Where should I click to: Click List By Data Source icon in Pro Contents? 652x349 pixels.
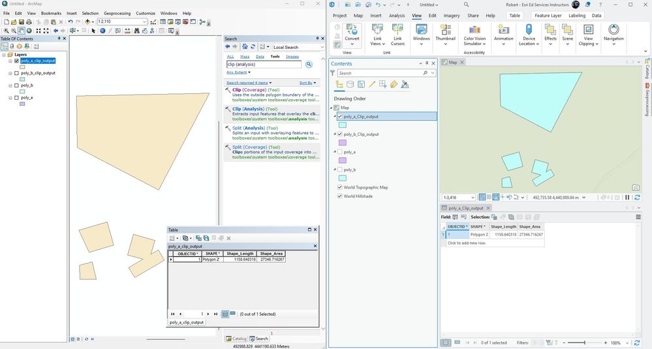click(x=350, y=84)
